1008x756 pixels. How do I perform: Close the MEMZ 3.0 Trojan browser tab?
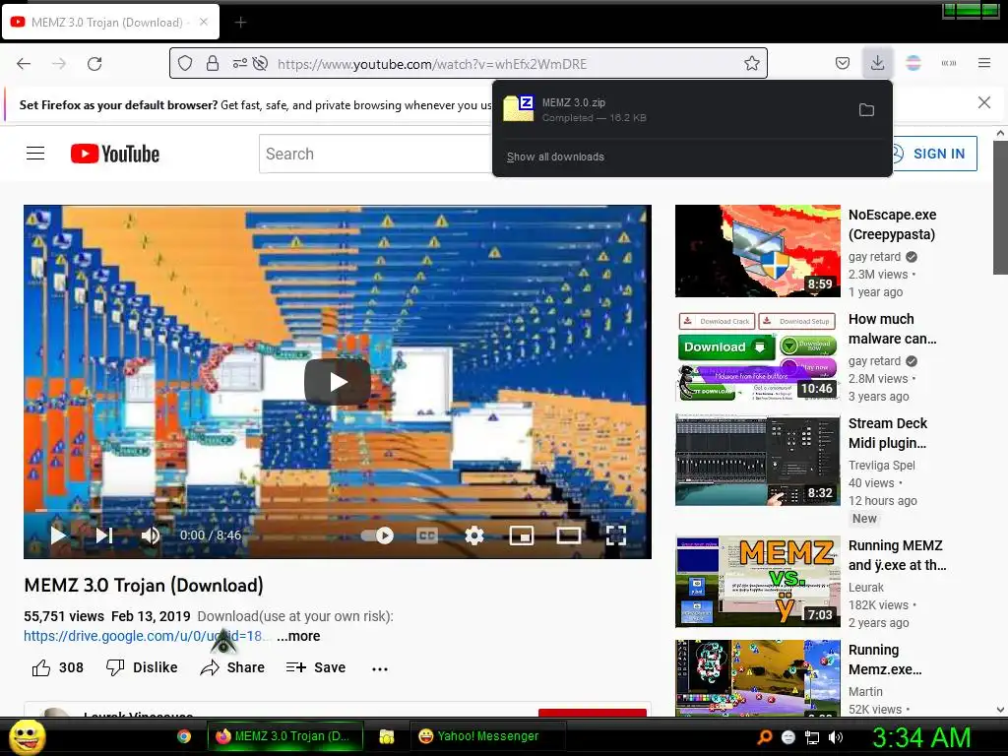203,22
